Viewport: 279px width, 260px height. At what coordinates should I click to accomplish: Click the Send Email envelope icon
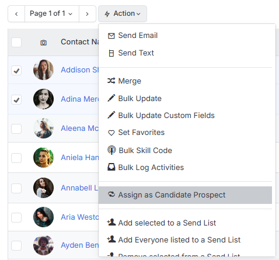tap(111, 36)
